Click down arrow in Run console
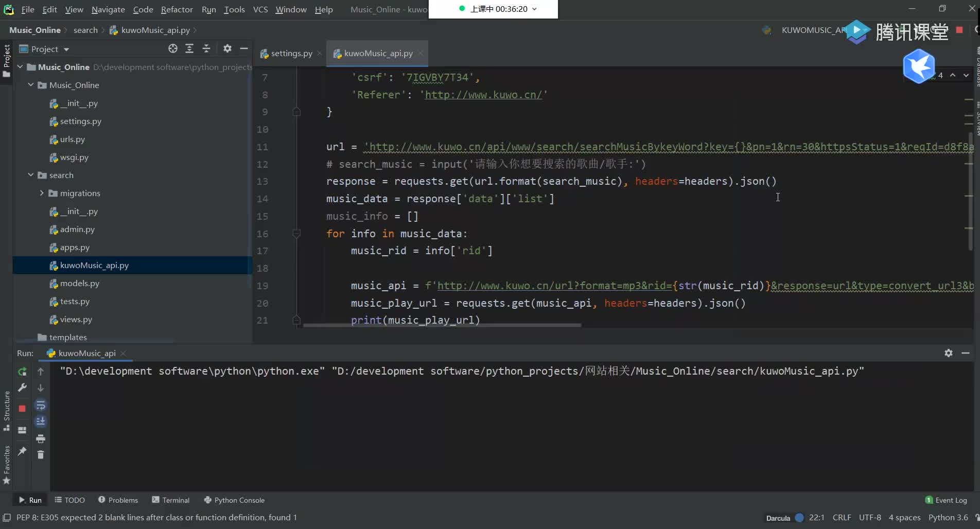 coord(41,388)
